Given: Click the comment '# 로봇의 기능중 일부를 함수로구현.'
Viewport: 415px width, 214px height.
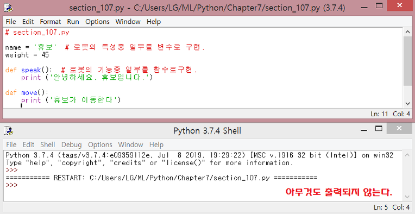Looking at the screenshot, I should (129, 70).
